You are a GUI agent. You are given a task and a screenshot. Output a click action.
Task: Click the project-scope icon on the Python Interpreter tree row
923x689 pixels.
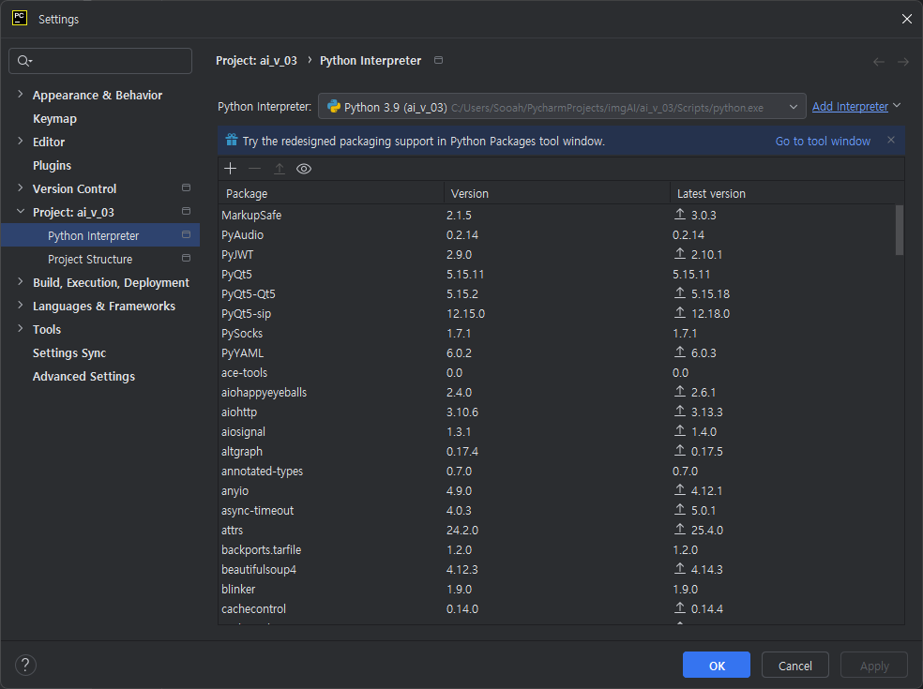pos(186,234)
